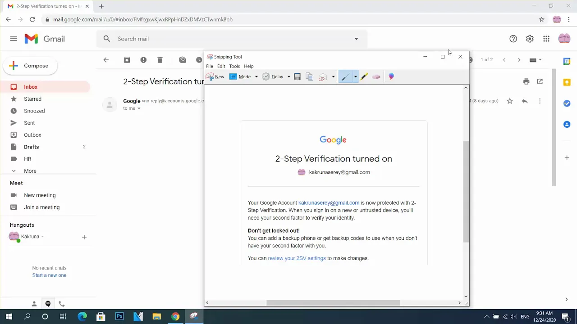
Task: Go back to inbox arrow
Action: 106,60
